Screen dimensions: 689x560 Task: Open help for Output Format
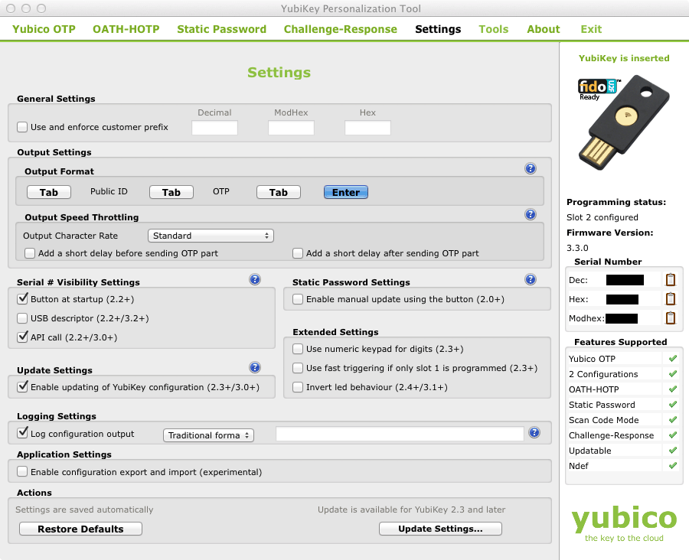pos(531,168)
